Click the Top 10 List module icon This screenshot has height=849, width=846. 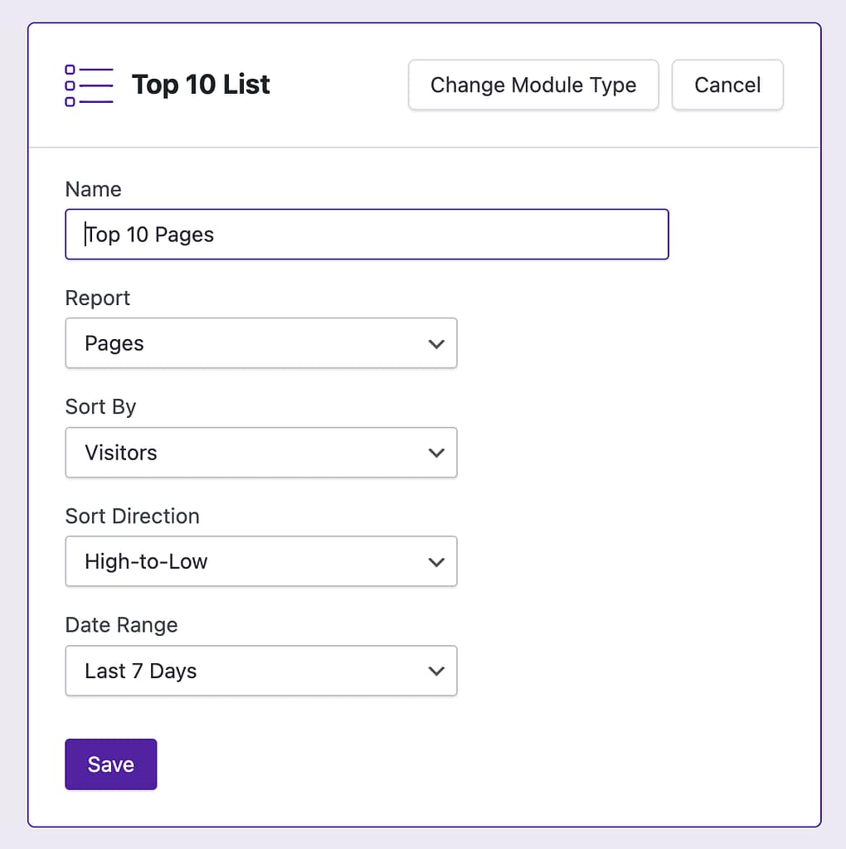pos(88,85)
